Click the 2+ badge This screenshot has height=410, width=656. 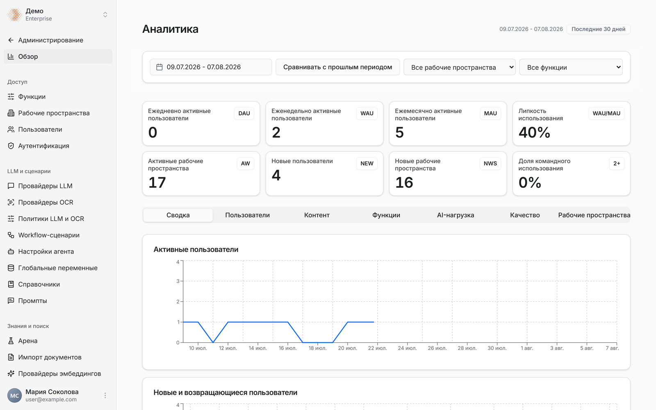click(x=617, y=164)
